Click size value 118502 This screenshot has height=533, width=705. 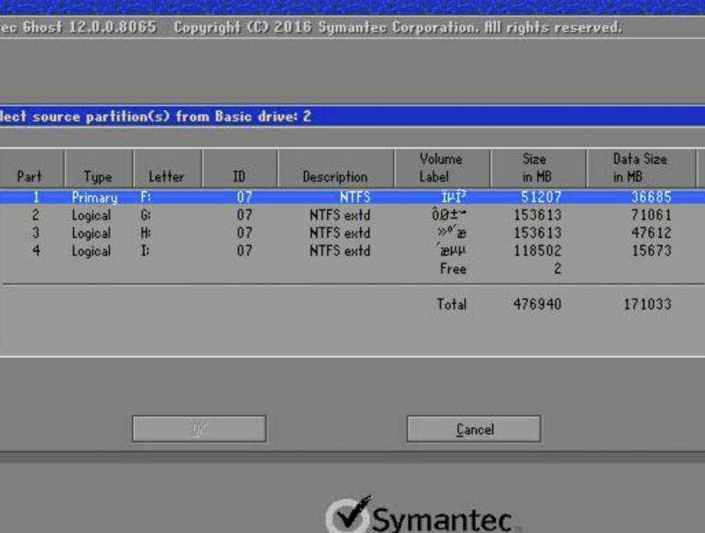pos(538,251)
